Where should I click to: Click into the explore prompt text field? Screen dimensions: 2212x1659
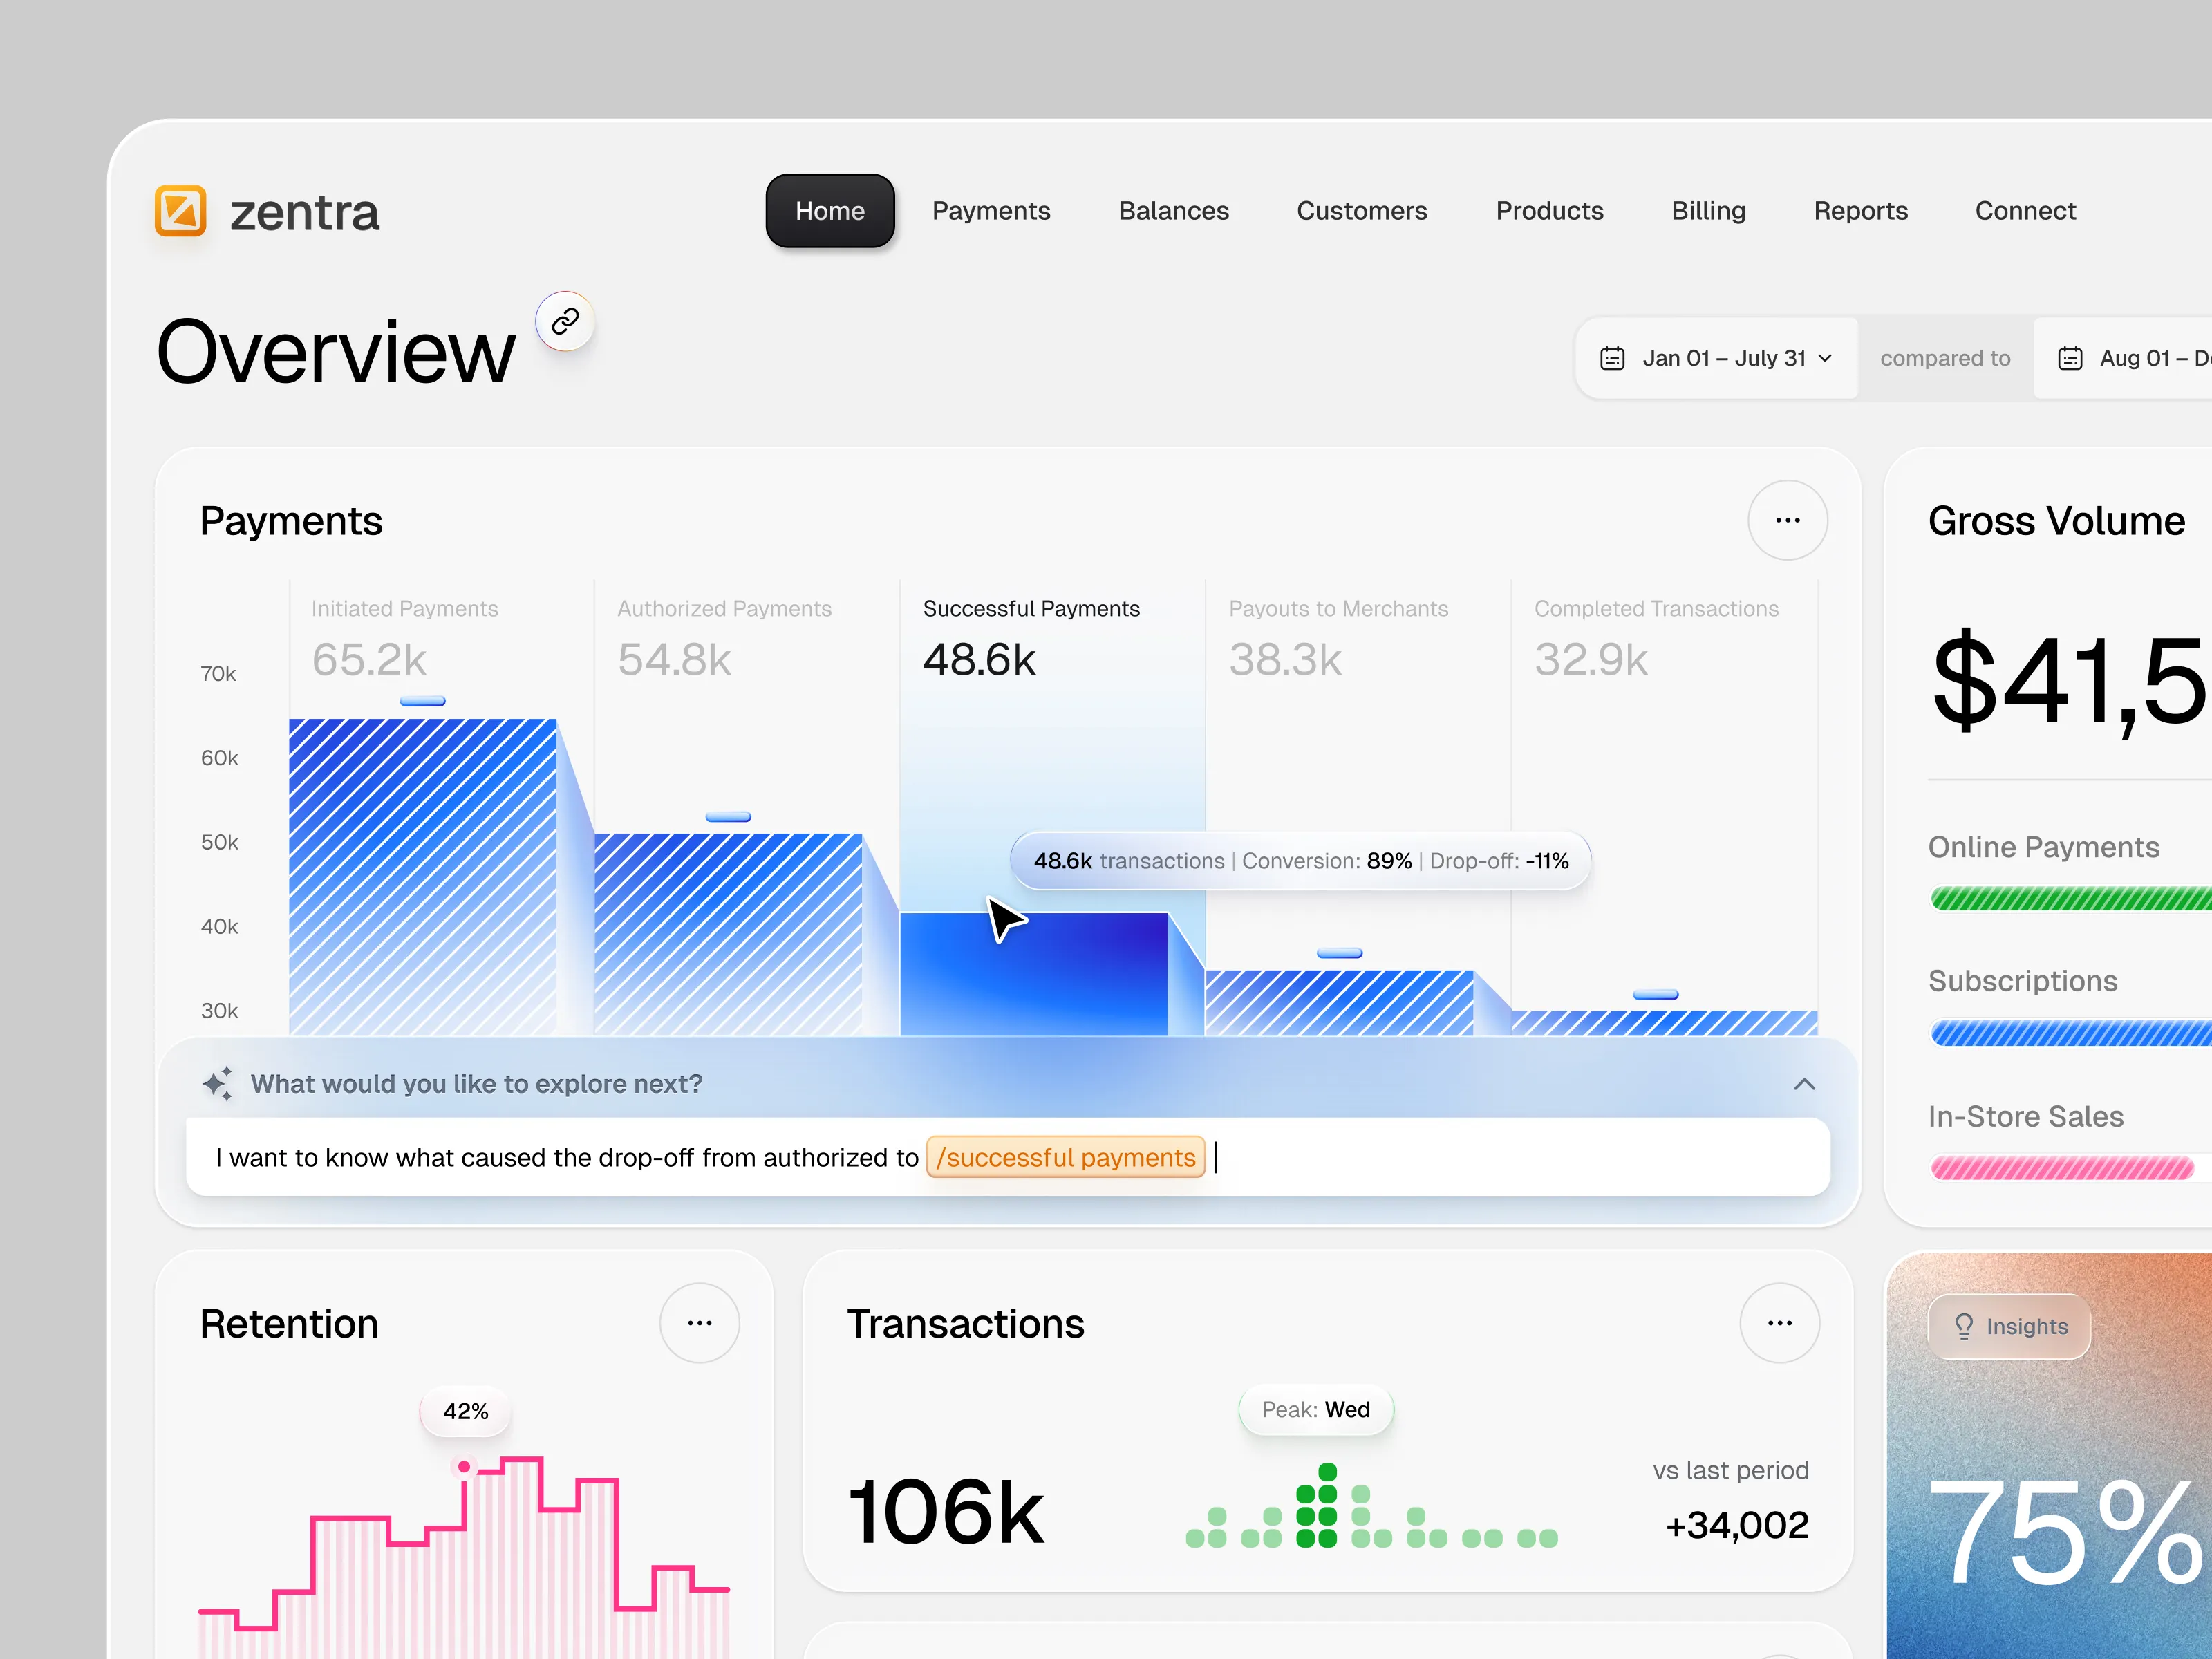pos(1500,1157)
